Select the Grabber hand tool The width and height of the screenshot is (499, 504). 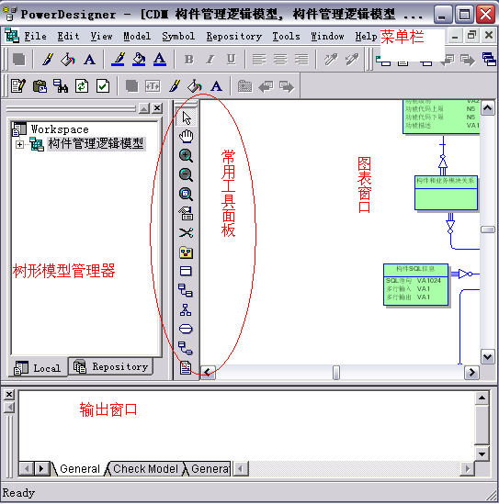pyautogui.click(x=187, y=137)
